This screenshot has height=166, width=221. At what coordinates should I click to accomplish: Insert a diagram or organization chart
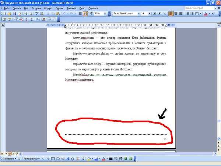tap(73, 159)
